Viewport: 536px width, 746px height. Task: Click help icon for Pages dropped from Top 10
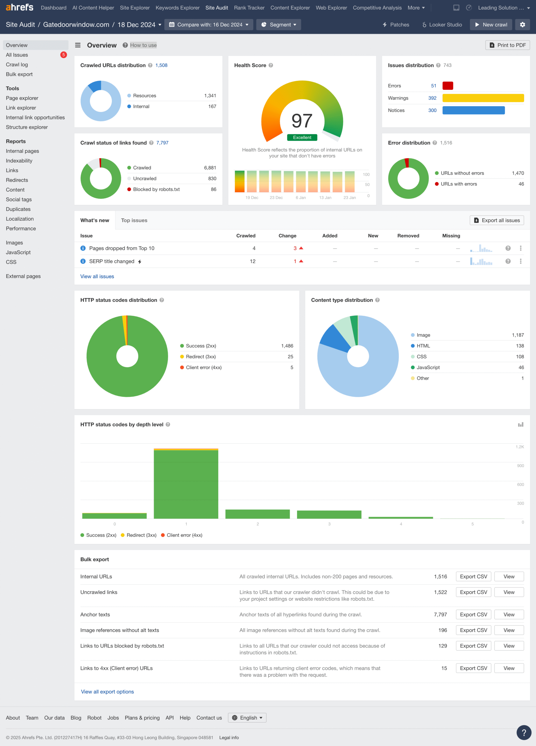tap(508, 248)
